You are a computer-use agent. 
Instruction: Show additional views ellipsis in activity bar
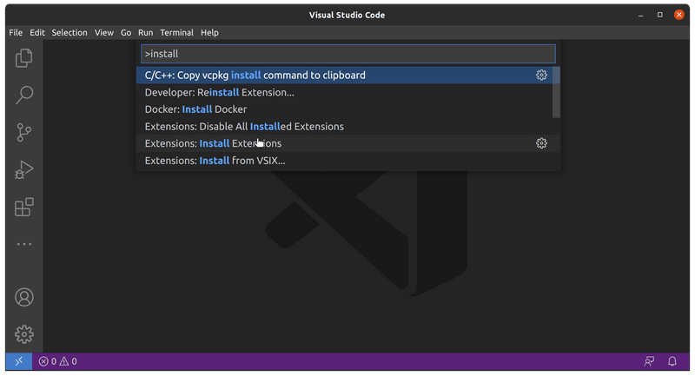pyautogui.click(x=24, y=245)
